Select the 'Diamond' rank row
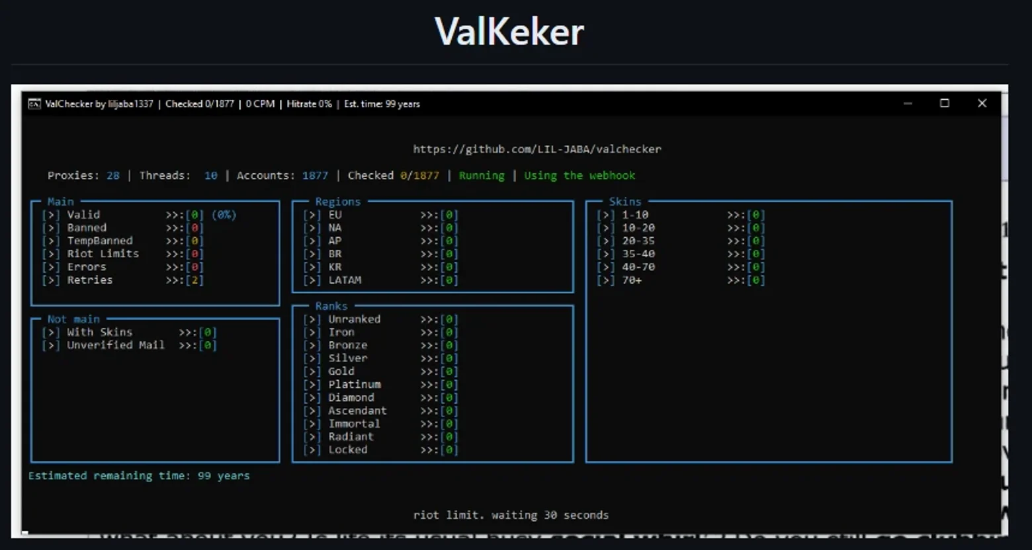 [380, 398]
